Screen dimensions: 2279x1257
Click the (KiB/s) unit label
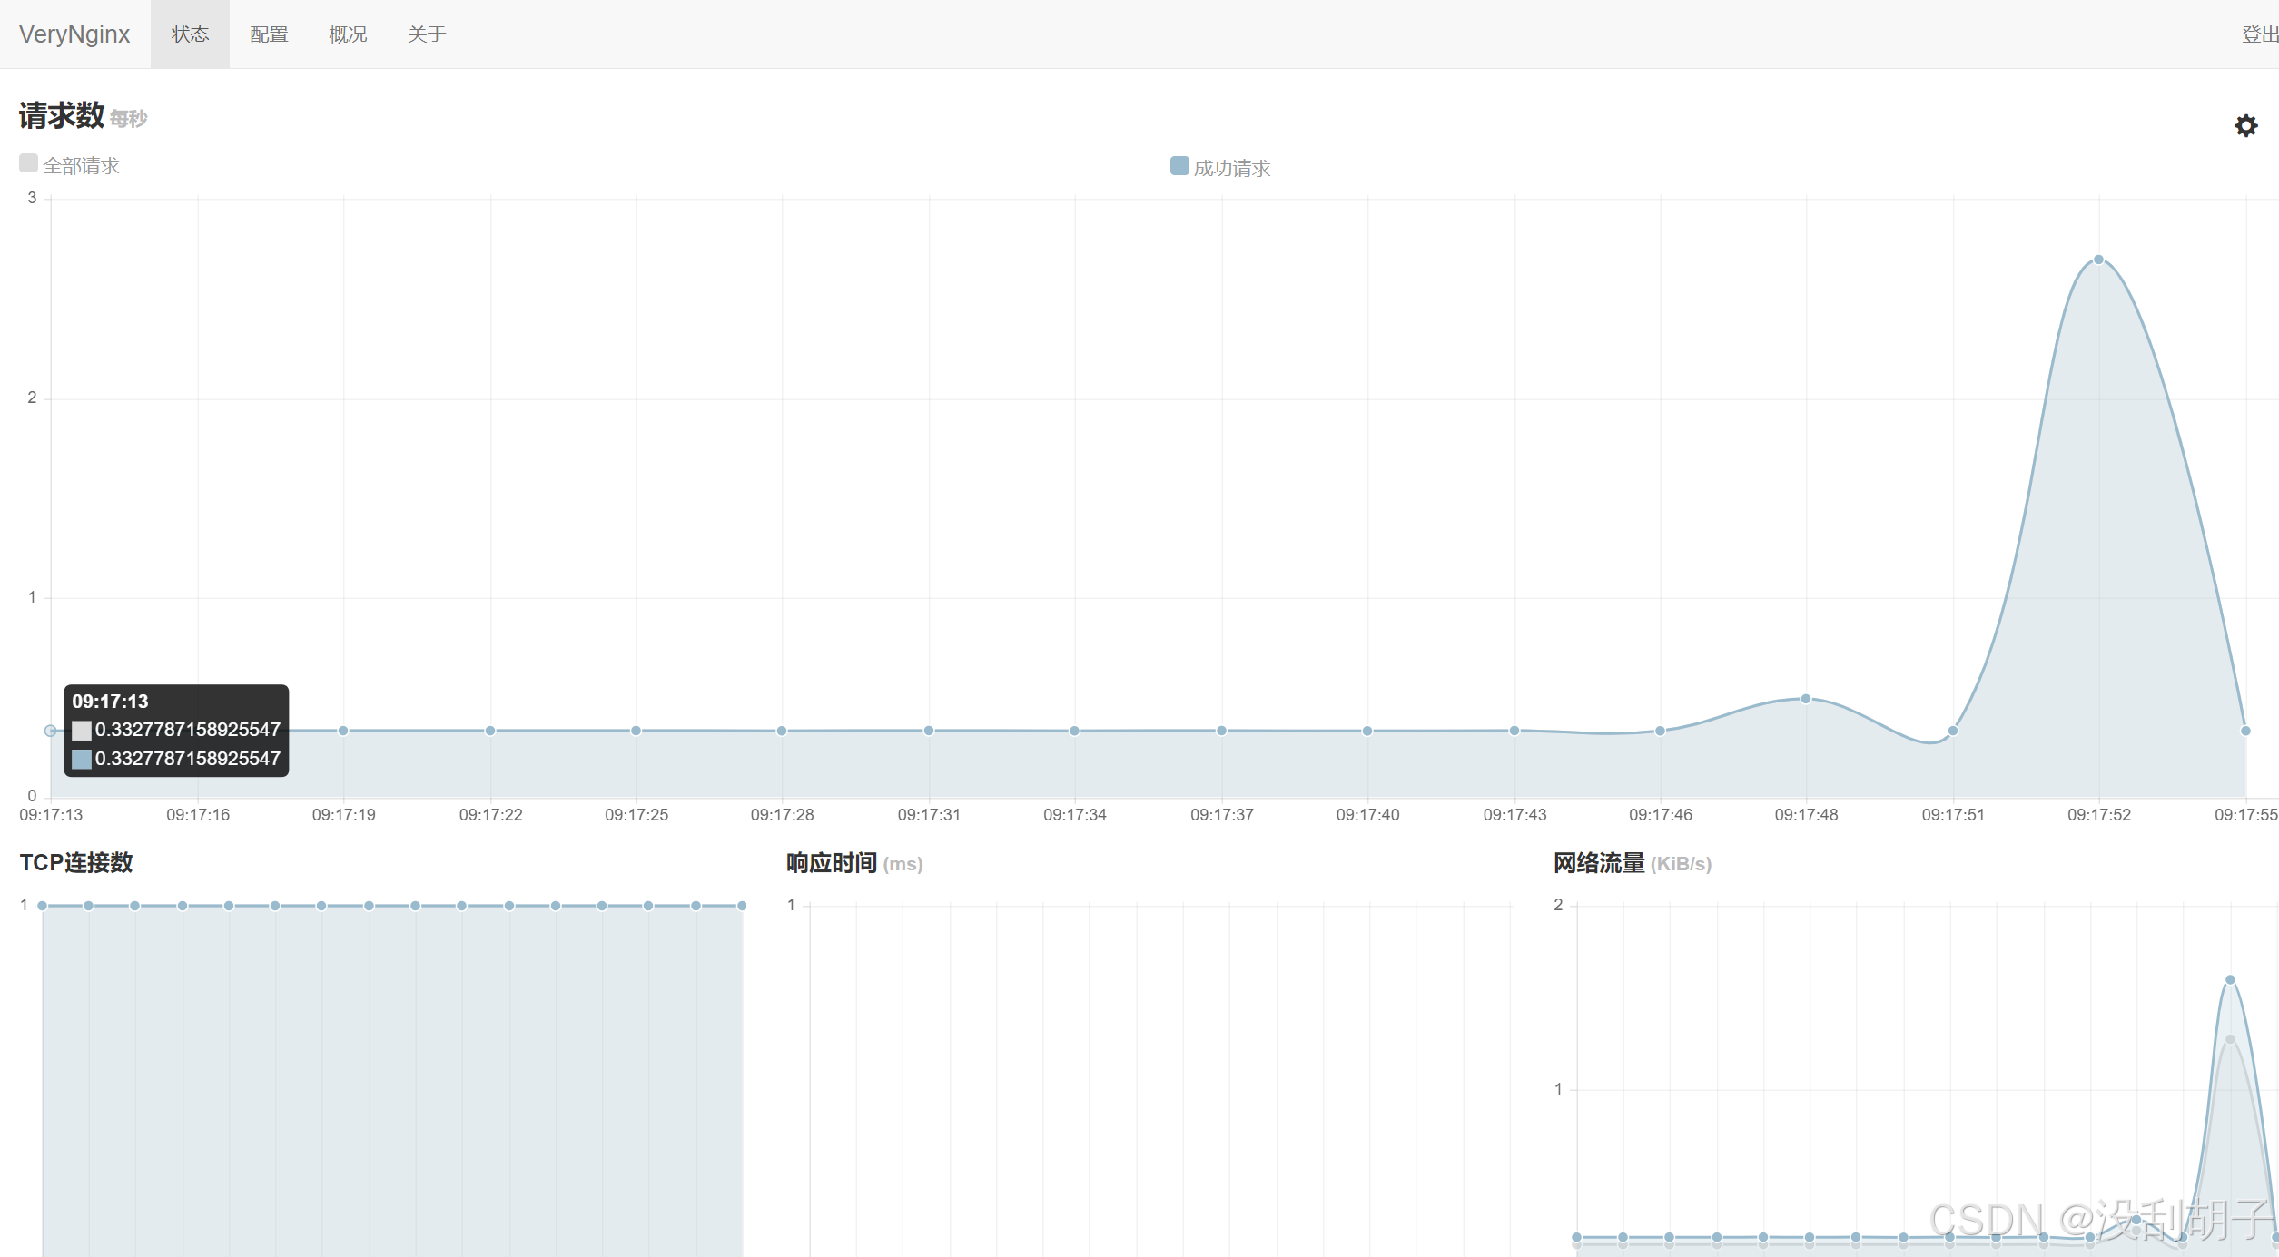pos(1681,864)
